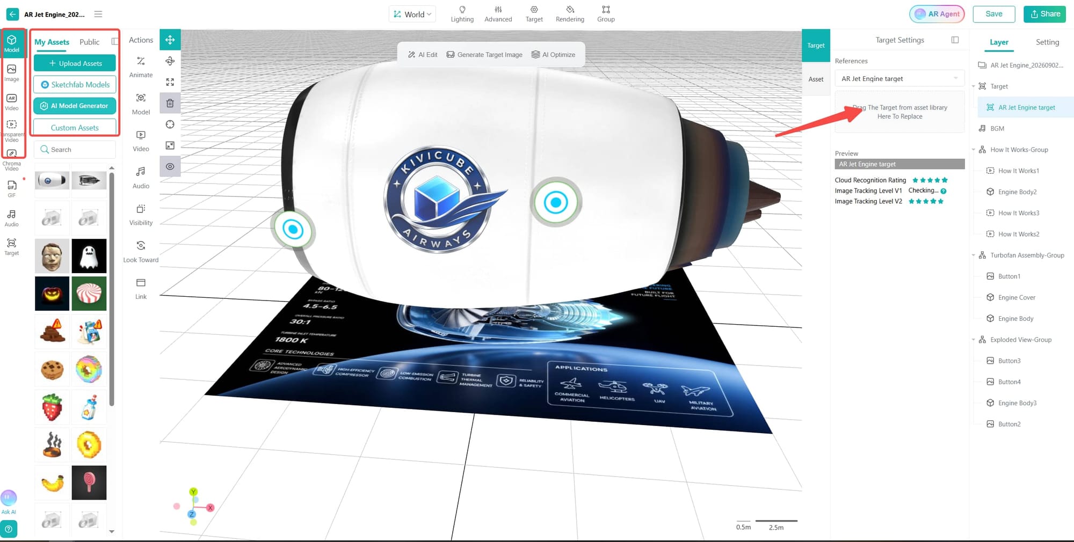1074x542 pixels.
Task: Click Generate Target Image
Action: 484,55
